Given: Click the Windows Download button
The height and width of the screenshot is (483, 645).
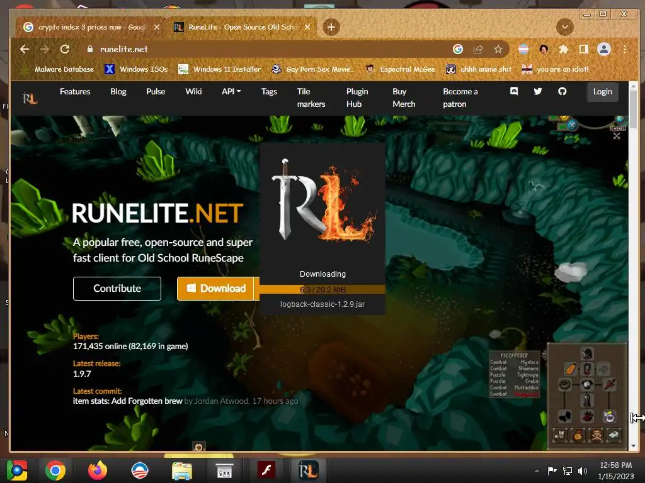Looking at the screenshot, I should coord(215,288).
